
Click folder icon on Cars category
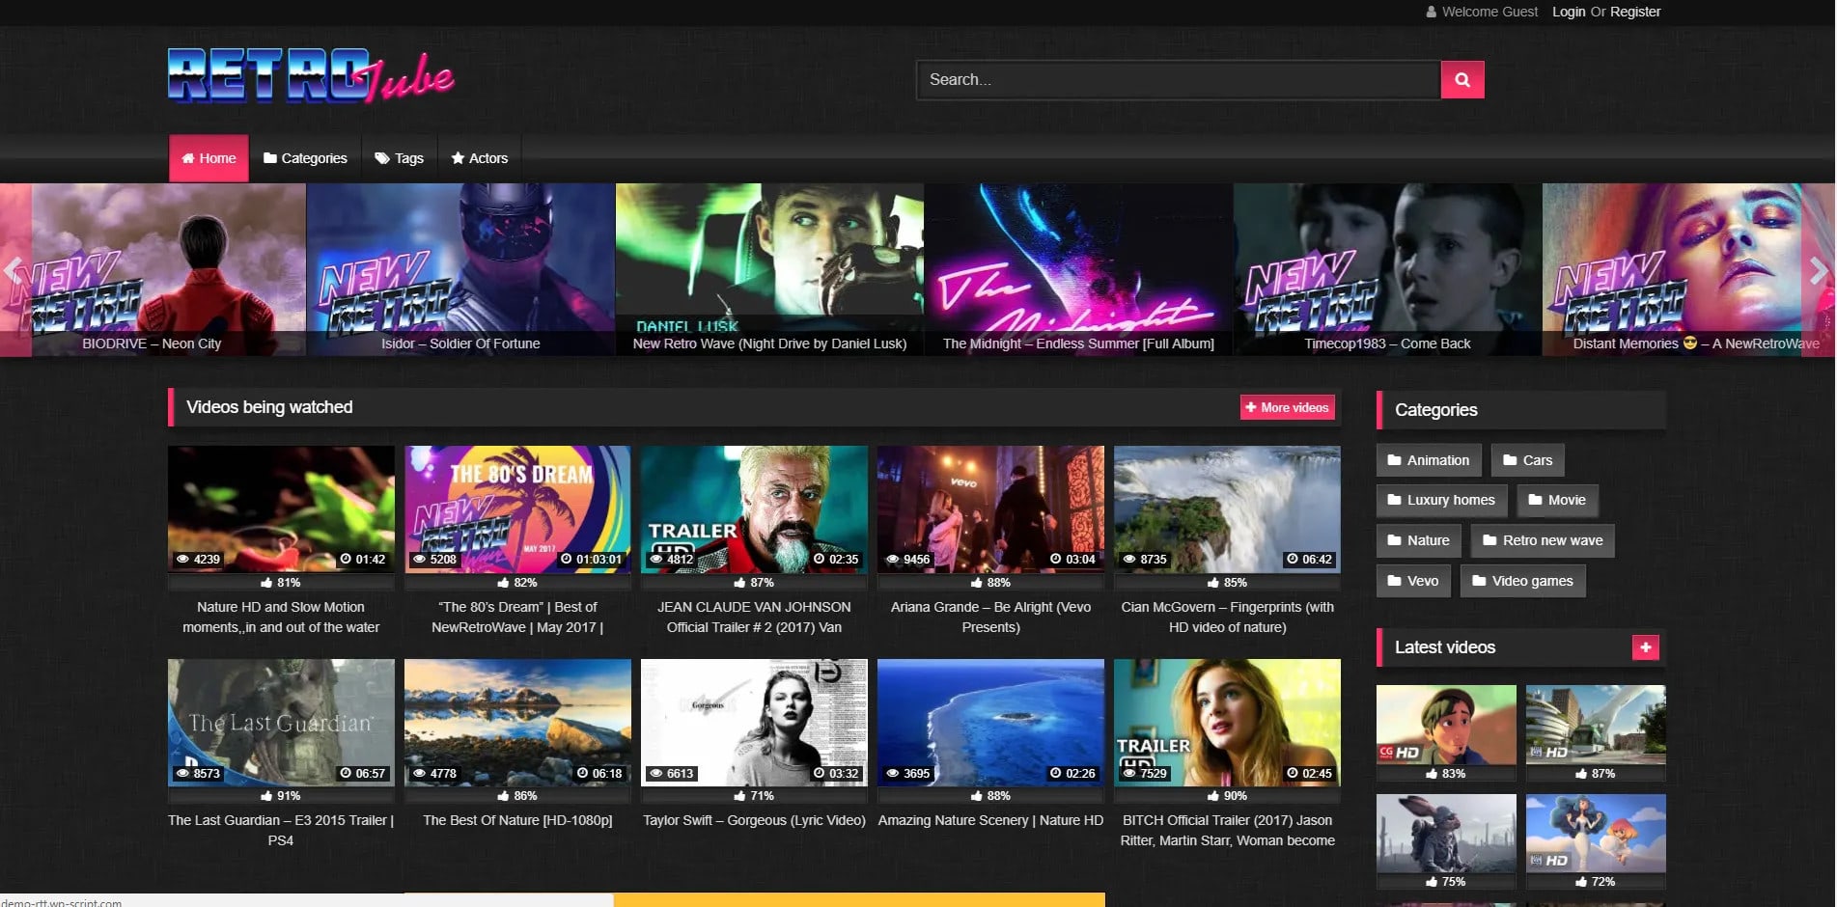(x=1510, y=460)
